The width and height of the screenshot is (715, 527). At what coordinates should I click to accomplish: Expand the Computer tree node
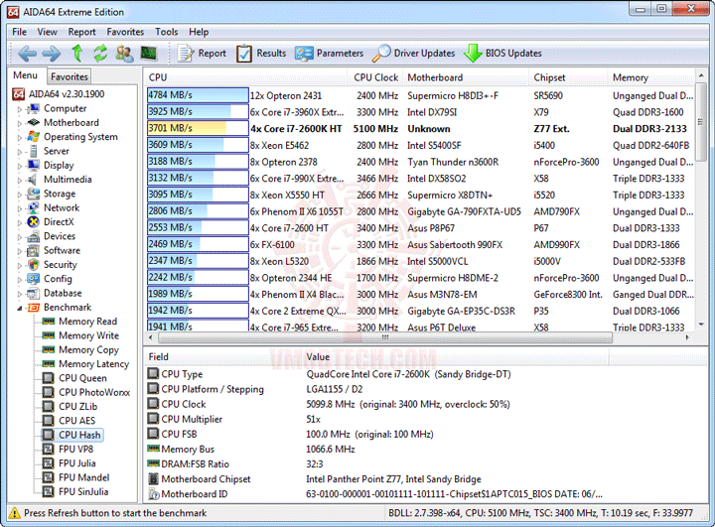[x=20, y=109]
